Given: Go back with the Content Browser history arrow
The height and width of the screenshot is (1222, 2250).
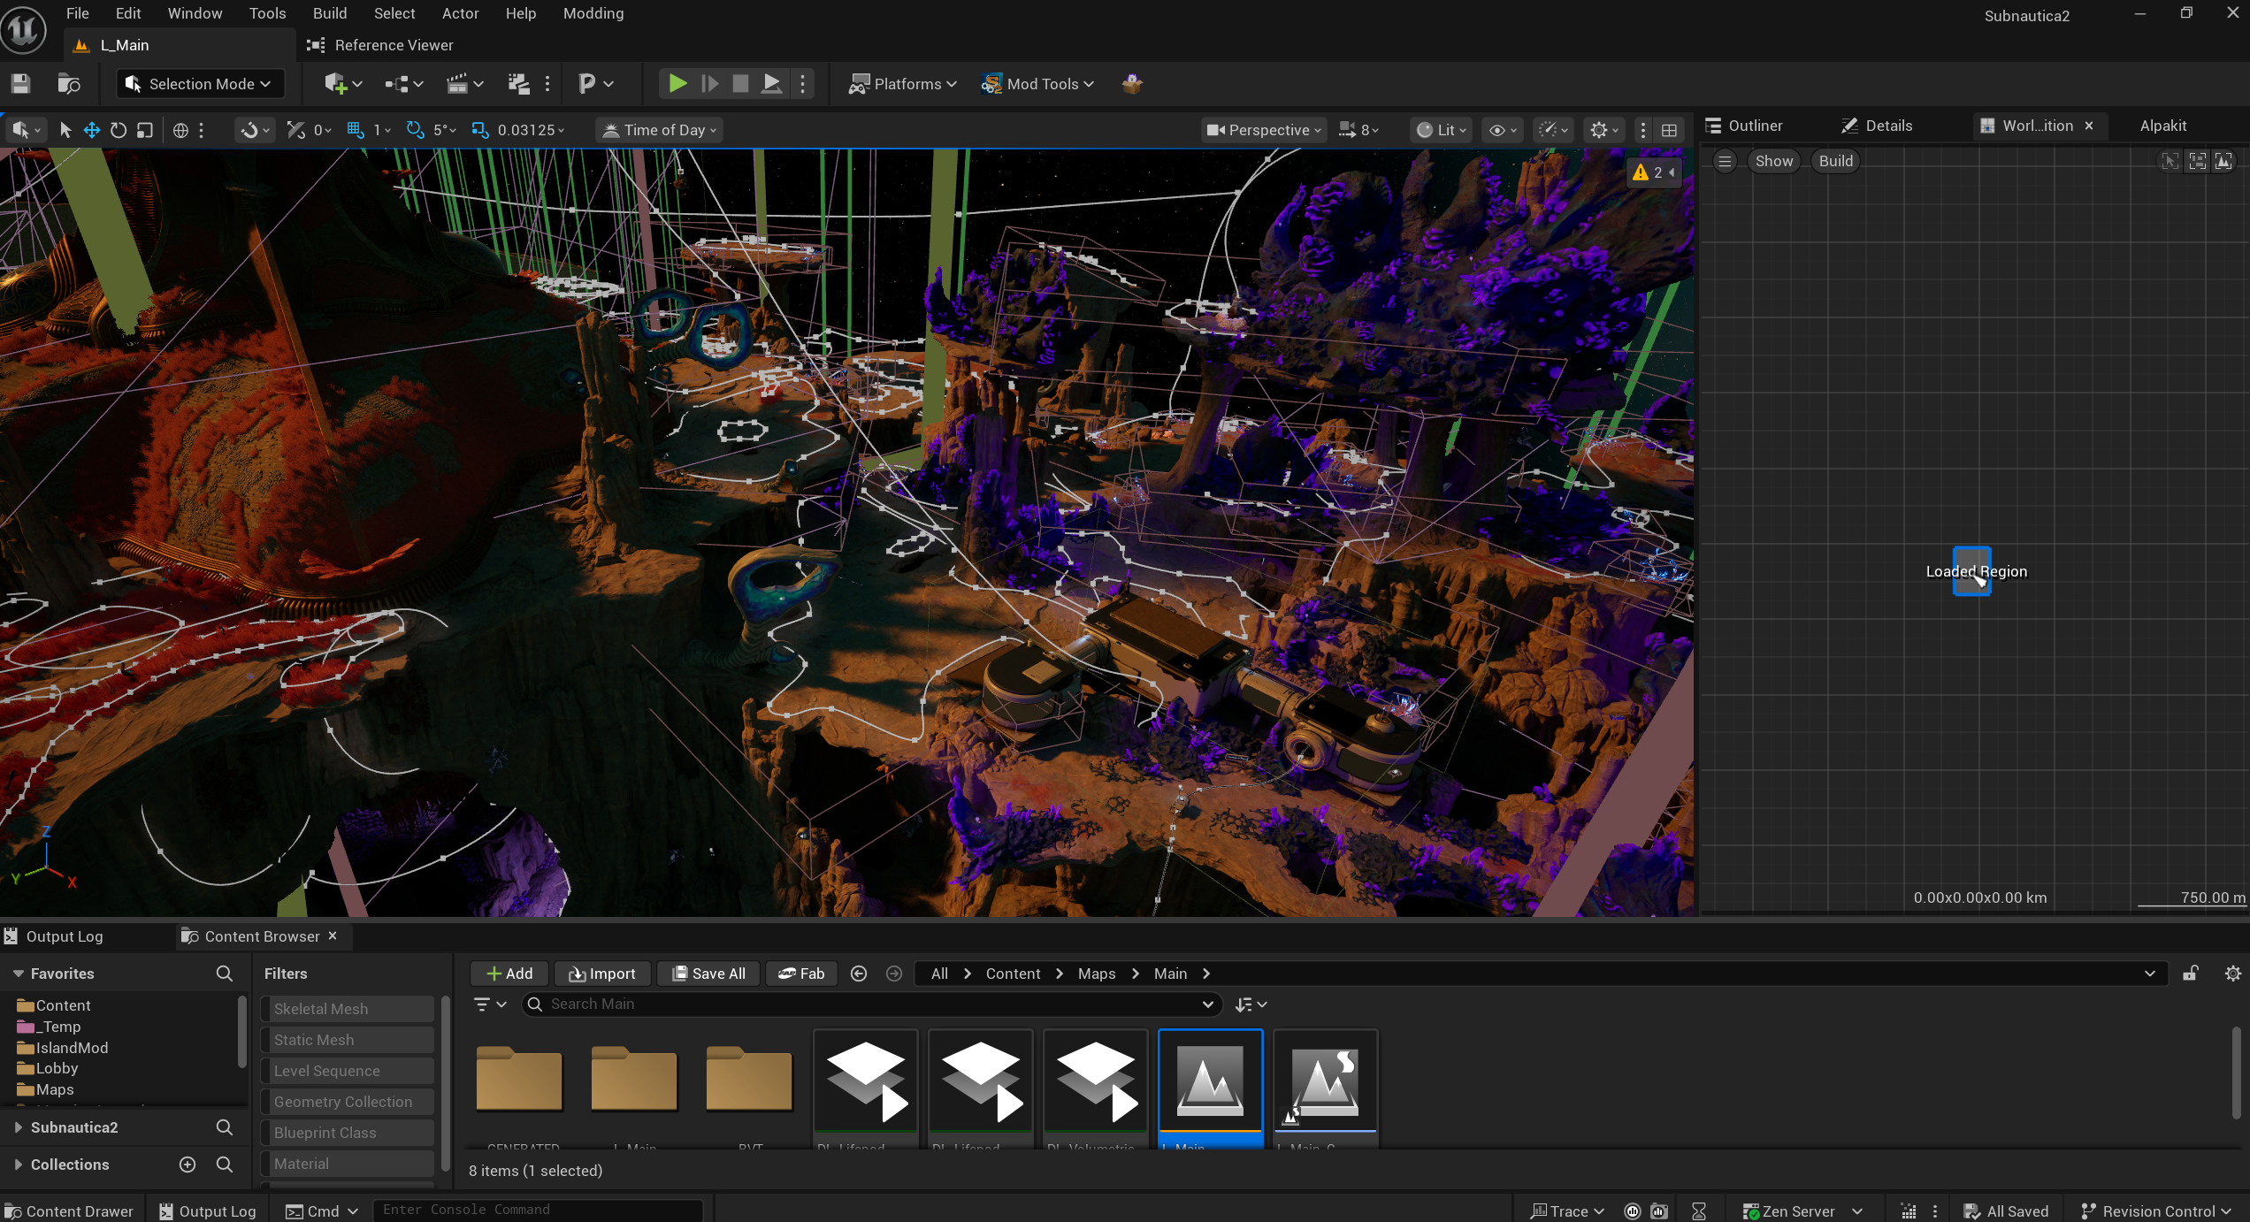Looking at the screenshot, I should coord(858,974).
